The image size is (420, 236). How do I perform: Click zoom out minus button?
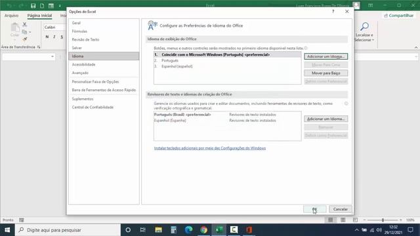[x=365, y=220]
